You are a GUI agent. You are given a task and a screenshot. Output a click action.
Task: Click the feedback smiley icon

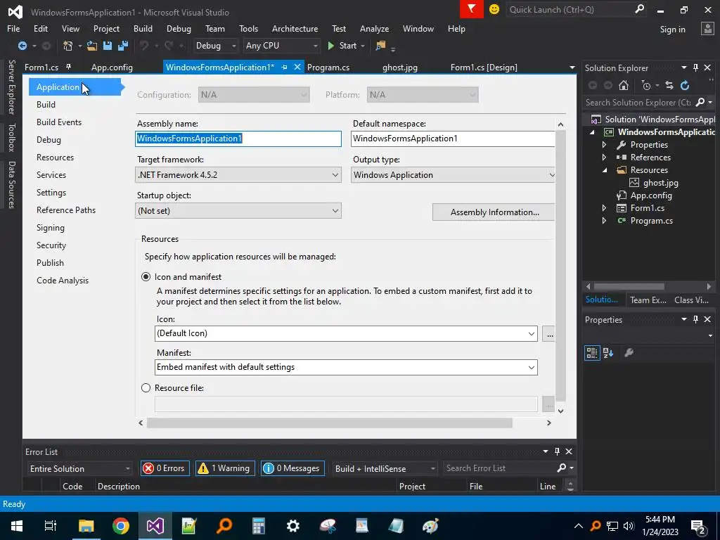click(494, 9)
